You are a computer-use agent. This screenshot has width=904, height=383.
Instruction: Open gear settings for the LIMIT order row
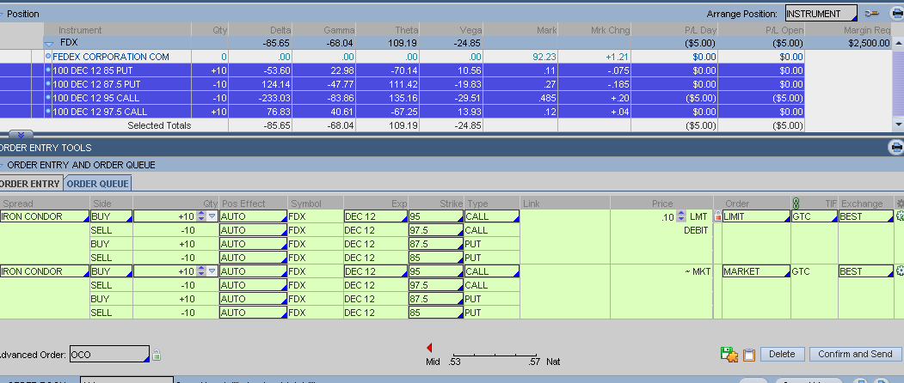(x=899, y=216)
